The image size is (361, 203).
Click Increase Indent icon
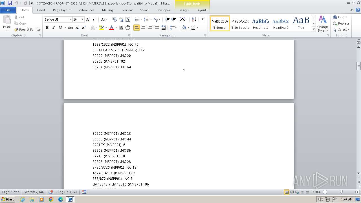click(174, 19)
